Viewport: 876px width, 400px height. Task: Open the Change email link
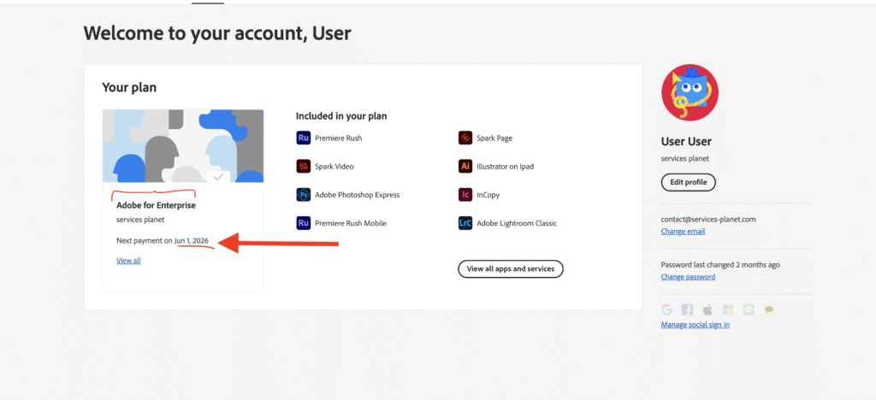coord(683,232)
